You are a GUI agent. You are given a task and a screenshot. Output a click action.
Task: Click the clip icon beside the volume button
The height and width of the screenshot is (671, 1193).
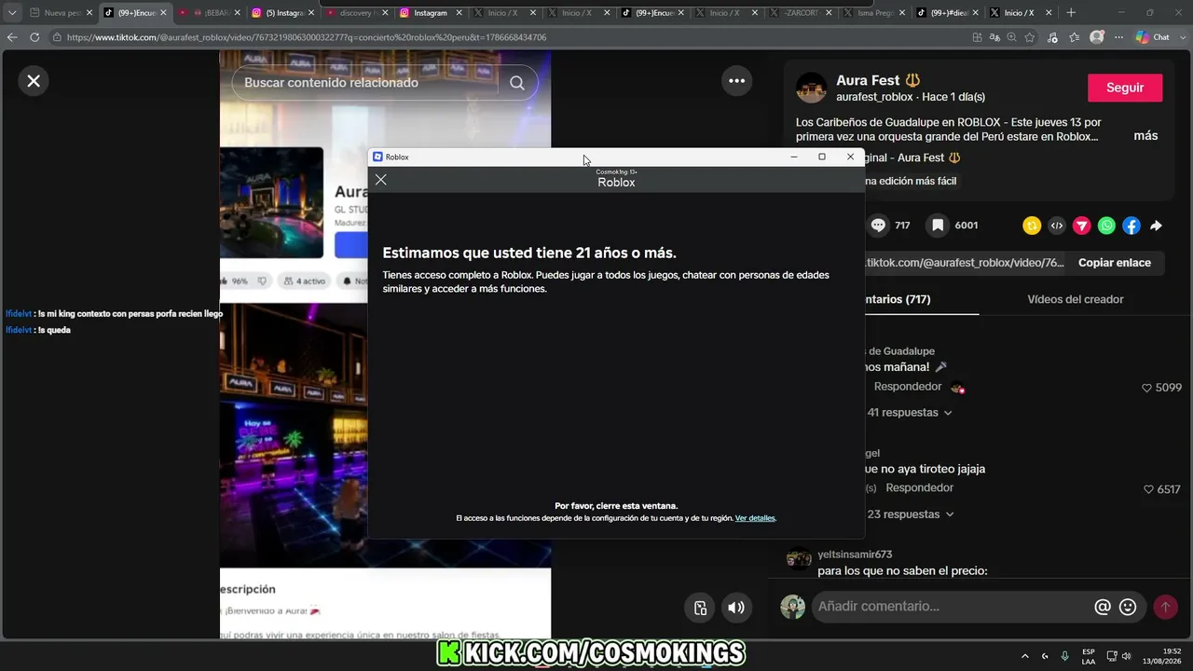click(x=701, y=608)
